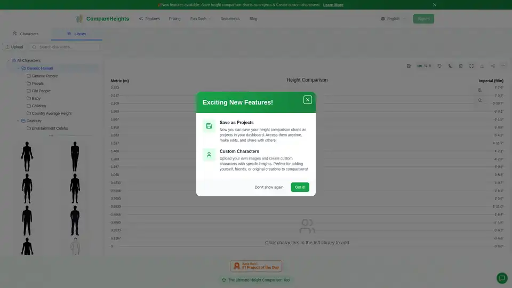Click the save project icon in chart toolbar

click(409, 66)
